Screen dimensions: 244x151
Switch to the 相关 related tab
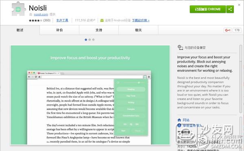pos(139,30)
